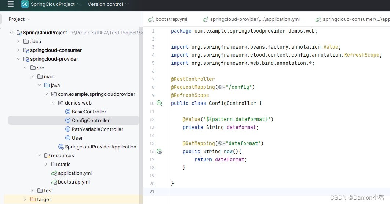This screenshot has width=390, height=204.
Task: Expand the springcloud-consumer module
Action: pos(18,50)
